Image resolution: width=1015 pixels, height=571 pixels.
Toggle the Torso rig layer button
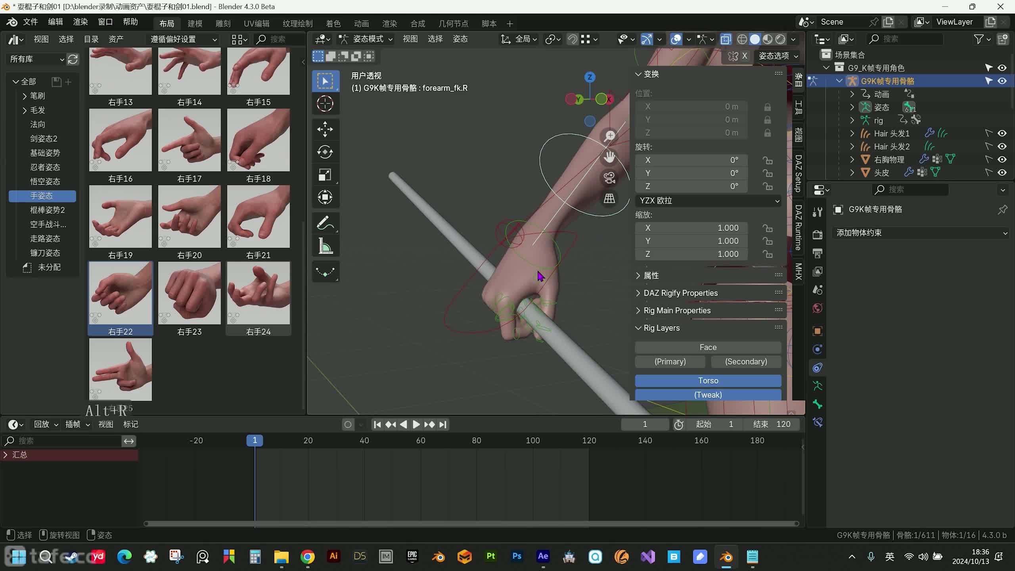[708, 381]
